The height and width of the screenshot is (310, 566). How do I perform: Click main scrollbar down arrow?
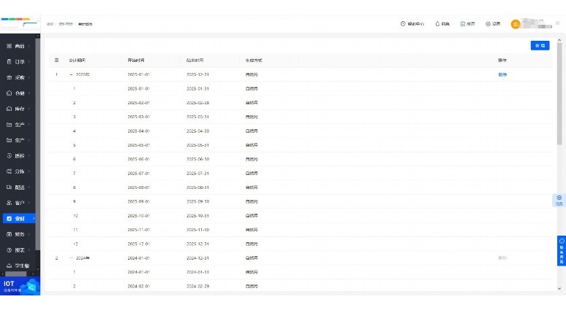tap(559, 288)
